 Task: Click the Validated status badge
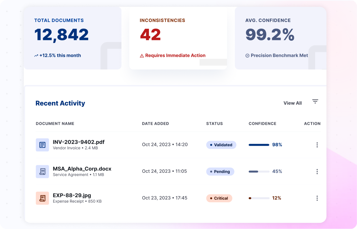pyautogui.click(x=221, y=145)
